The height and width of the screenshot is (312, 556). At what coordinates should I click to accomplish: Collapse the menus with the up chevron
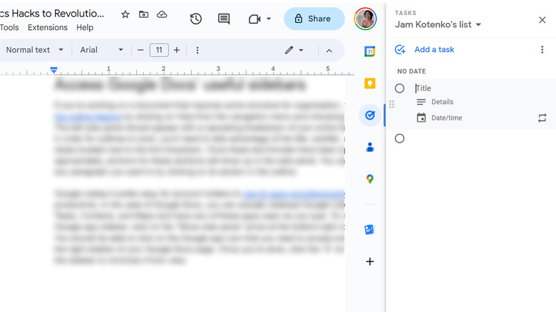[329, 51]
